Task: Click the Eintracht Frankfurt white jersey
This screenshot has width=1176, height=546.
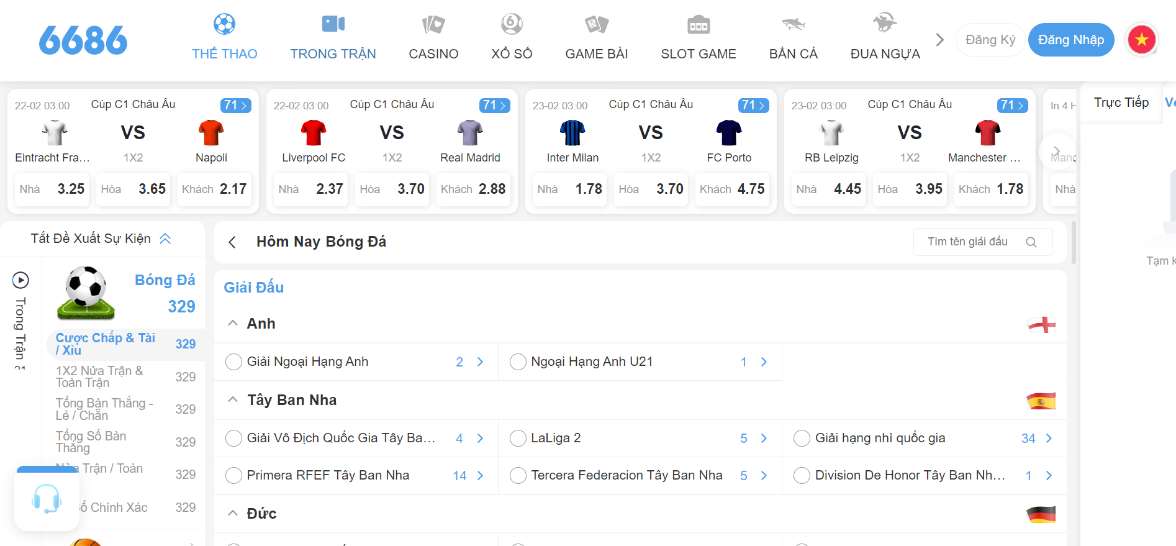Action: (x=55, y=133)
